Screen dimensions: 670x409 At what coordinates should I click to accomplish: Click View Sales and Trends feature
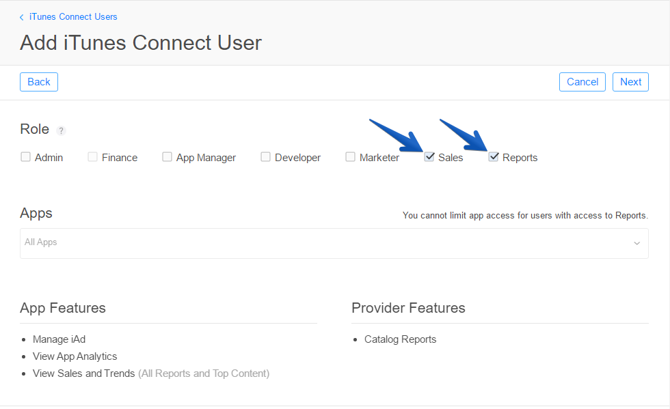click(x=83, y=373)
